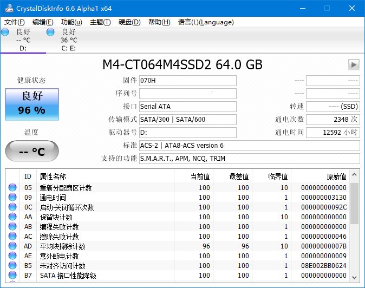
Task: Click the attribute list scroll down arrow
Action: [x=355, y=277]
